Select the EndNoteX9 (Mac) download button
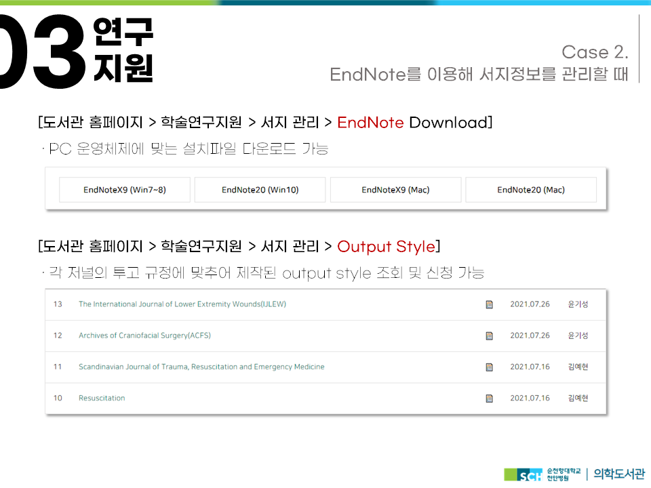This screenshot has width=651, height=488. (x=395, y=190)
